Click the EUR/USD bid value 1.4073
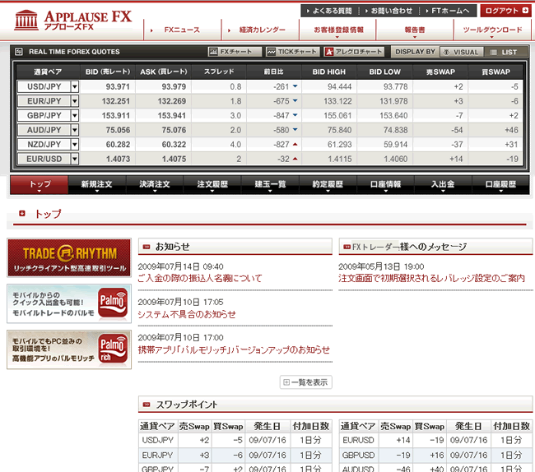 118,160
